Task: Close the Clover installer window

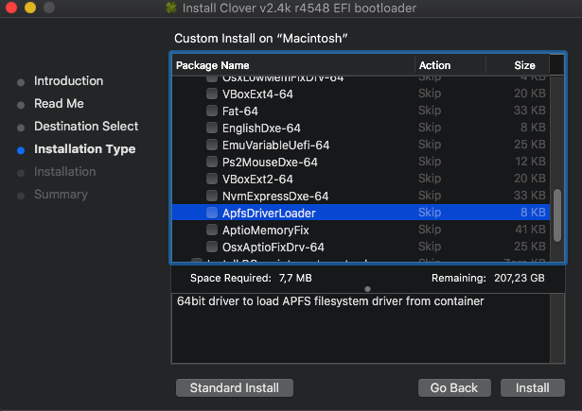Action: pyautogui.click(x=11, y=8)
